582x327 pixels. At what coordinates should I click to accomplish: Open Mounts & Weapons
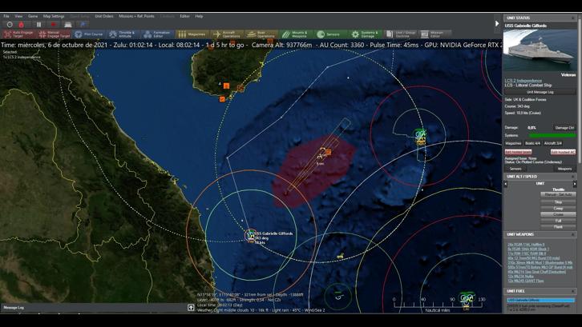pyautogui.click(x=296, y=34)
